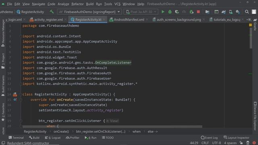Viewport: 258px width, 145px height.
Task: Open the Project tool window
Action: 3,61
